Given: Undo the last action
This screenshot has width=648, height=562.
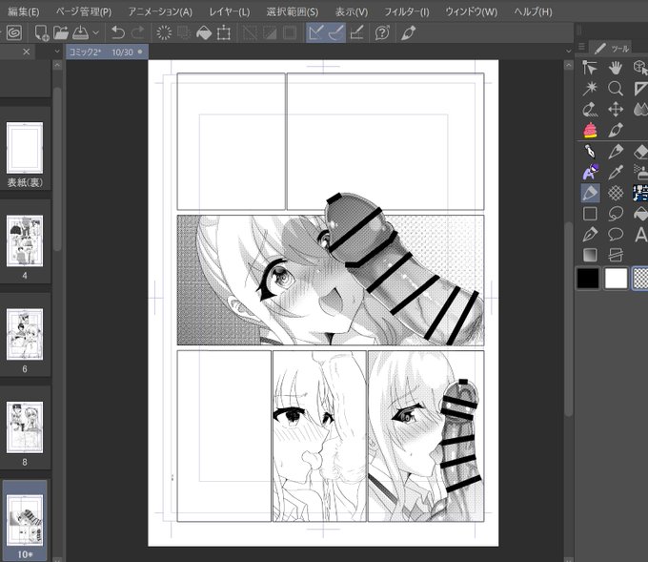Looking at the screenshot, I should pyautogui.click(x=118, y=32).
